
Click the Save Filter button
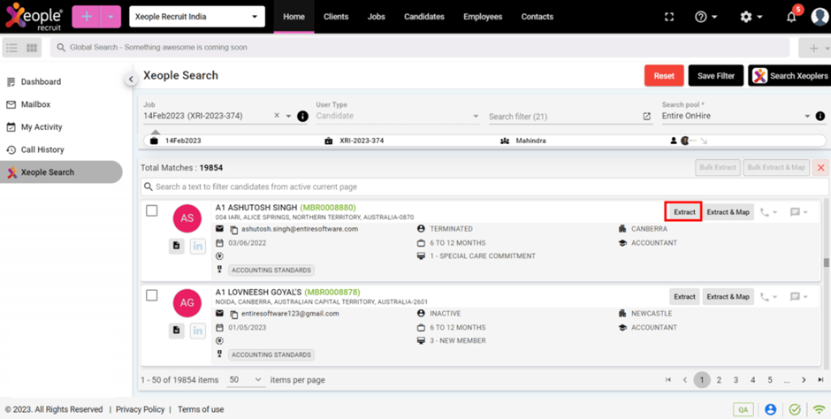[716, 76]
